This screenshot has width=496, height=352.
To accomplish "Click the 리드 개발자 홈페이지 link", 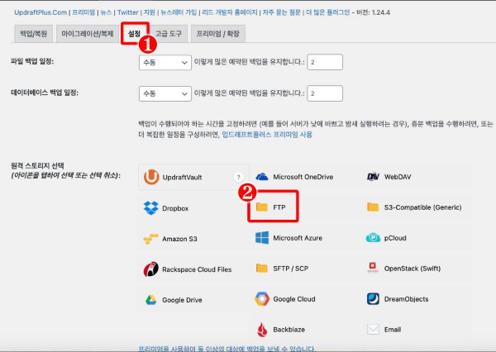I will [230, 12].
